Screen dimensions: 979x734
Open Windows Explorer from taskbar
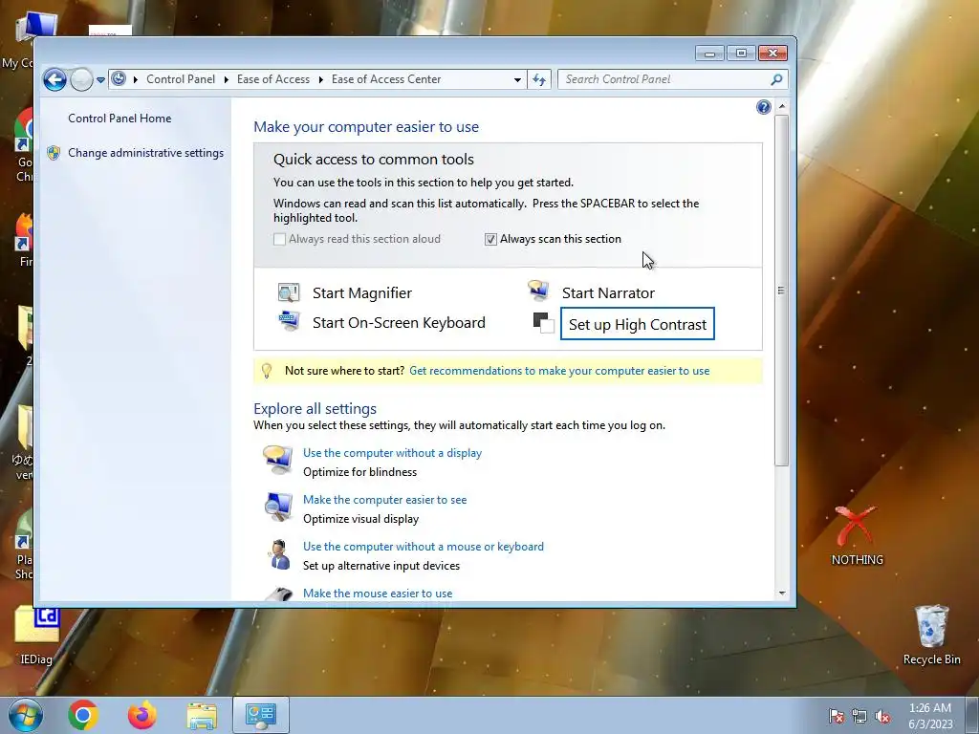202,715
